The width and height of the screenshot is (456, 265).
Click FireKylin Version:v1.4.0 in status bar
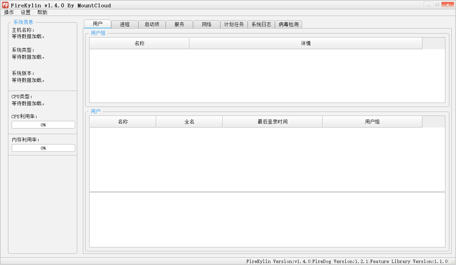[278, 261]
